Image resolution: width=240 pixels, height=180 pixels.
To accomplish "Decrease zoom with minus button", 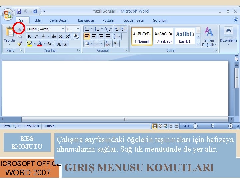I will click(x=195, y=126).
